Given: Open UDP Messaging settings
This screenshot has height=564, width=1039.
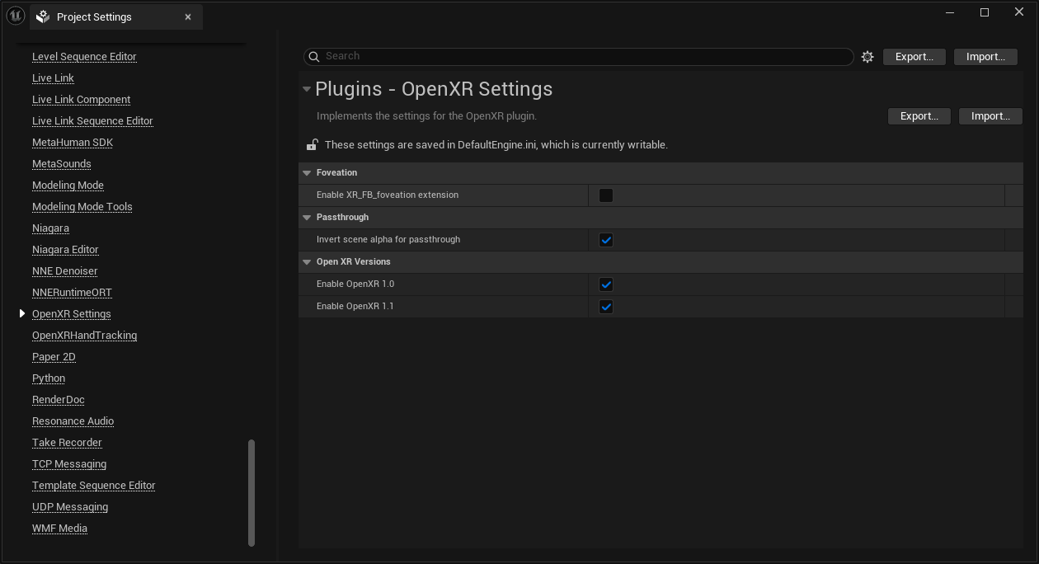Looking at the screenshot, I should (70, 507).
